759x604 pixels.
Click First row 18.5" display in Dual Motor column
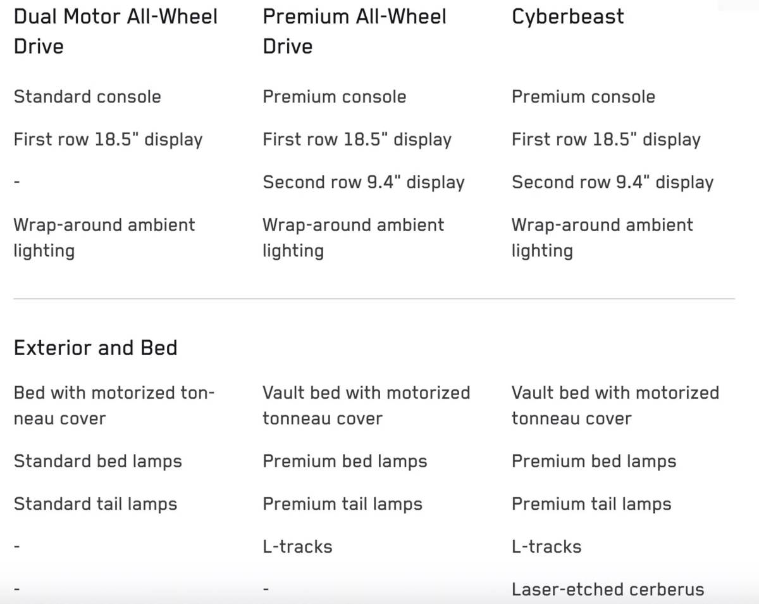point(108,140)
